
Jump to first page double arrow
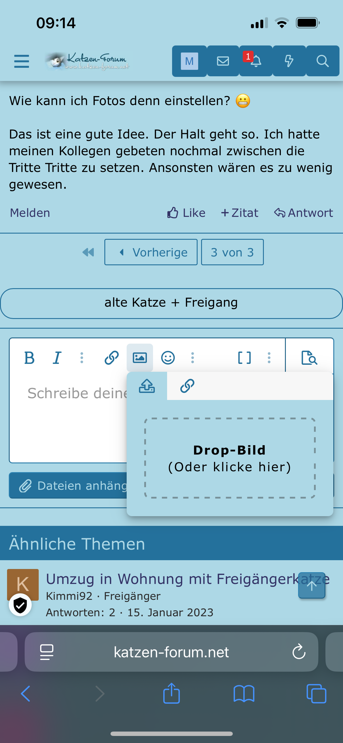(88, 252)
